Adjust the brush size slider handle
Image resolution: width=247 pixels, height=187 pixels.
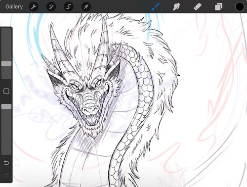6,63
